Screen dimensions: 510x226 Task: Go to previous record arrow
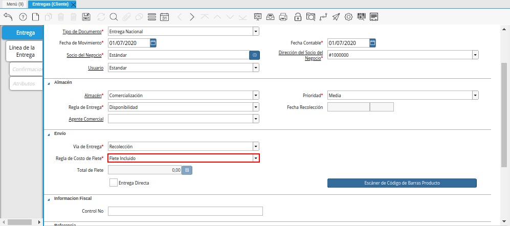click(x=180, y=17)
